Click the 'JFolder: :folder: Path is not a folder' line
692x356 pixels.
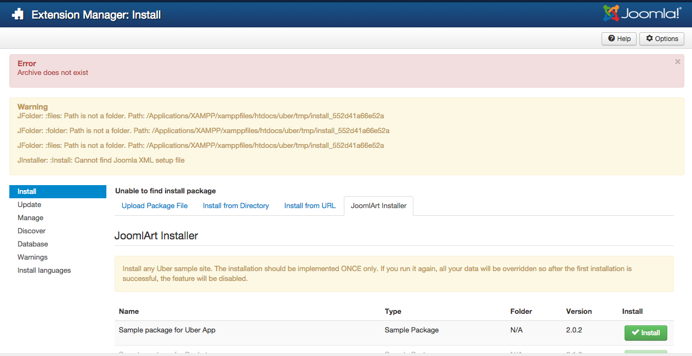click(203, 131)
